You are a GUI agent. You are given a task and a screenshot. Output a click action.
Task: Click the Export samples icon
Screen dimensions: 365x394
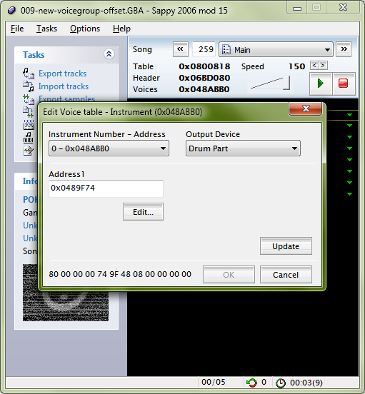tap(29, 99)
